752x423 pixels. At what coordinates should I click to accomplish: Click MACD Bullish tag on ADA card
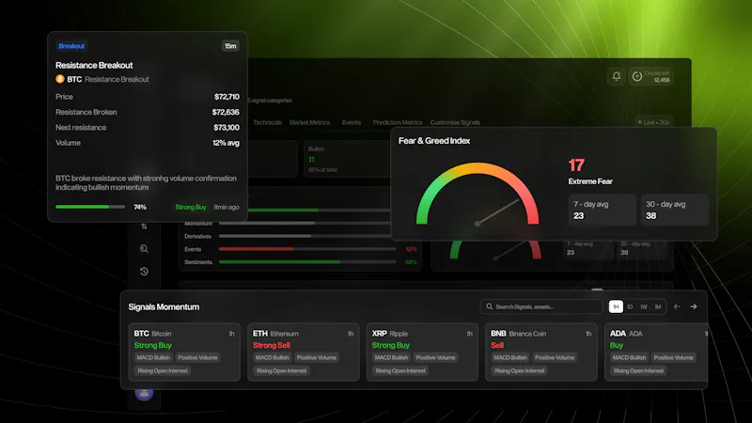tap(629, 357)
